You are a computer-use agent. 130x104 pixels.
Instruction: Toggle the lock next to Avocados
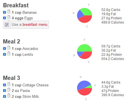(9, 48)
